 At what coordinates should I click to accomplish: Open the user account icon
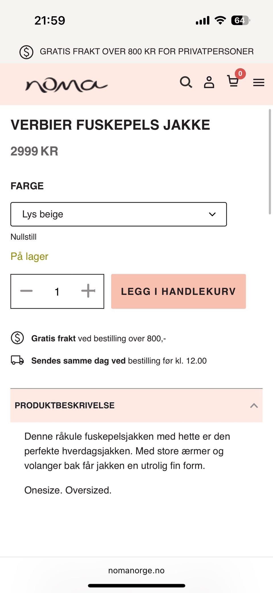(209, 82)
